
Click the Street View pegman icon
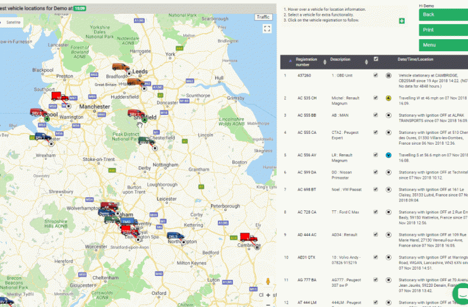click(x=267, y=282)
